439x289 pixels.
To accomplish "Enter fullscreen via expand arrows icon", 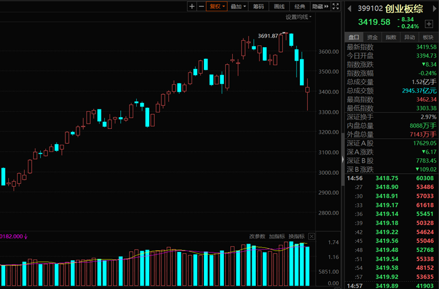I will (335, 6).
